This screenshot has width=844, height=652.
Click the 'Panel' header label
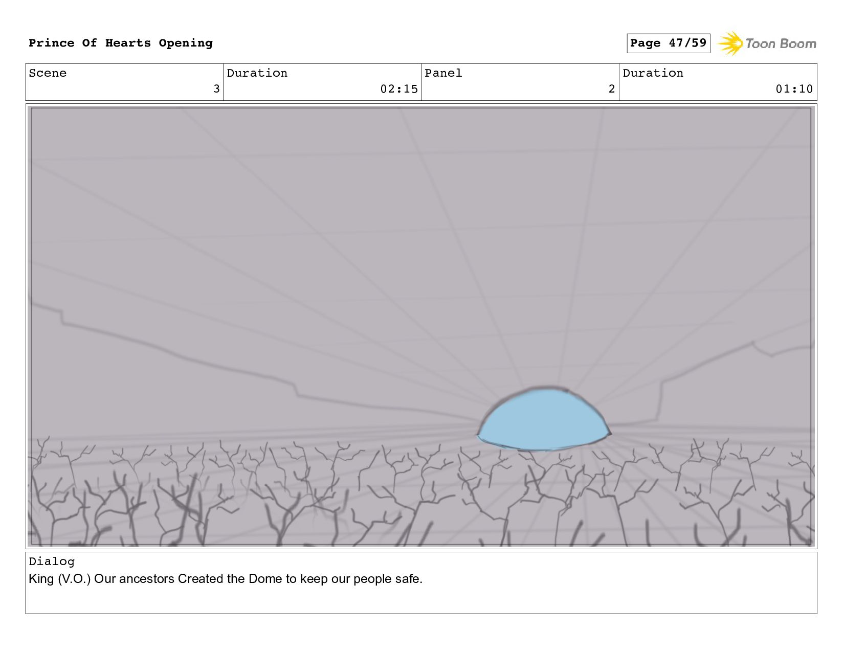coord(443,73)
